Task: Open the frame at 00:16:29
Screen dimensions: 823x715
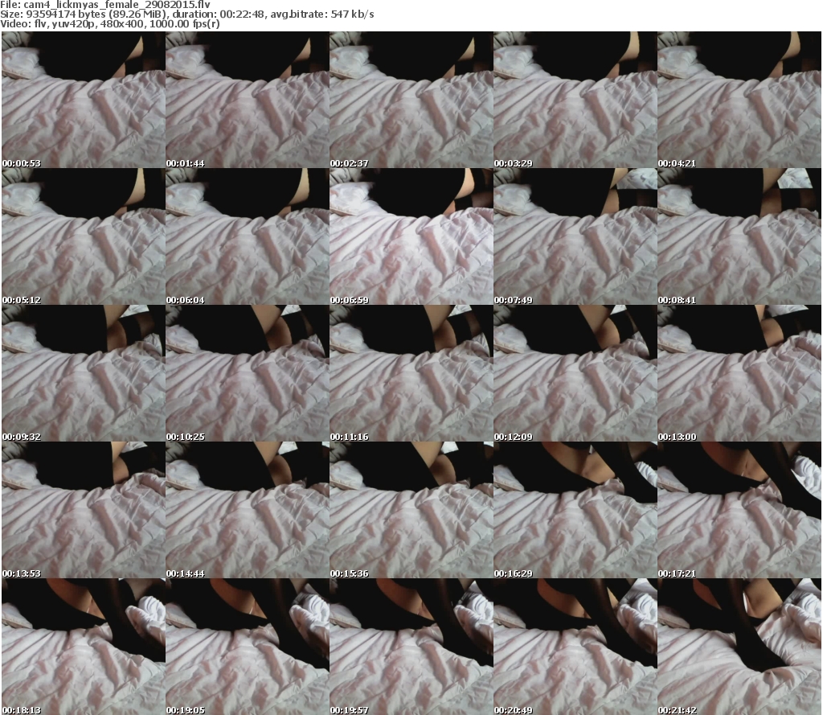Action: point(575,510)
